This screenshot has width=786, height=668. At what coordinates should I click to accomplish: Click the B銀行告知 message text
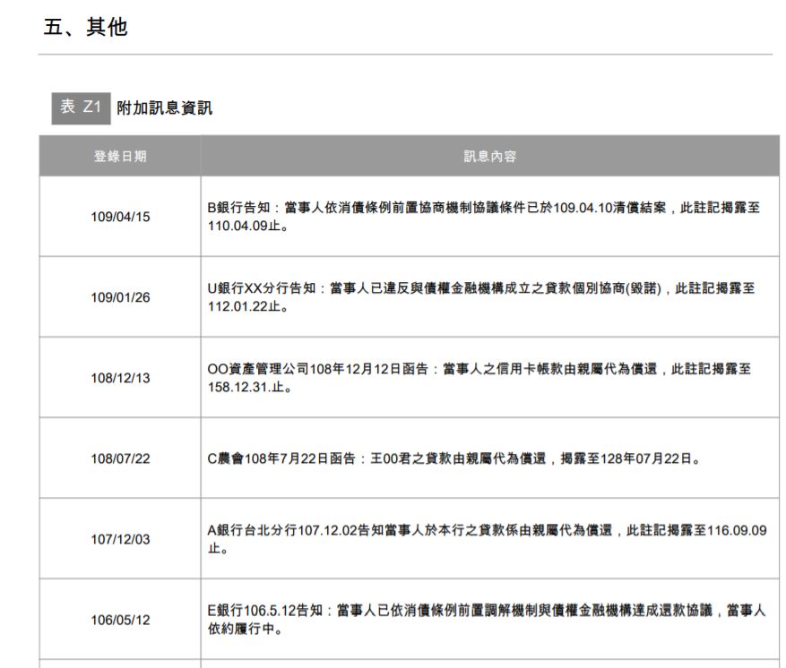pos(484,217)
